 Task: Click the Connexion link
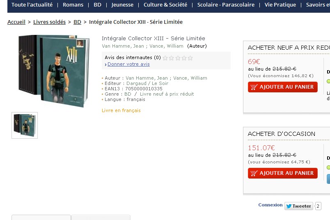270,205
